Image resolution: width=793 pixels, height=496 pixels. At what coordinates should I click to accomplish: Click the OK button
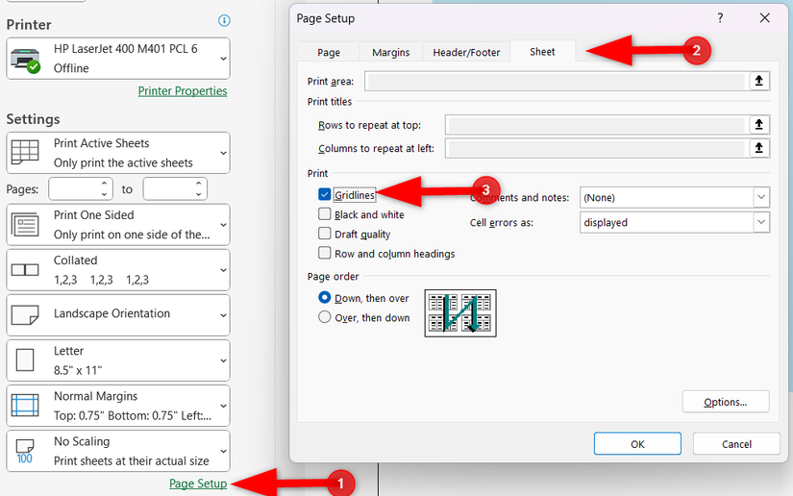pyautogui.click(x=637, y=444)
